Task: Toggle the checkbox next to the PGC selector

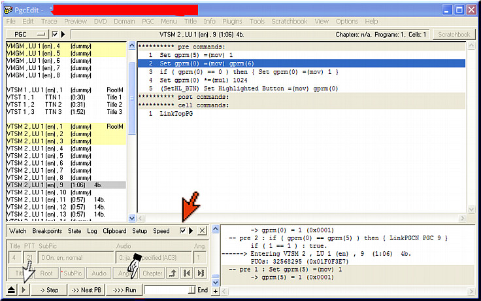Action: [55, 34]
